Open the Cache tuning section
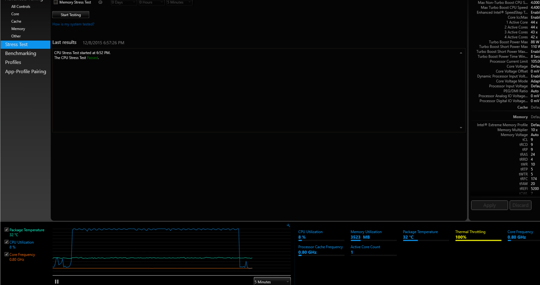540x285 pixels. click(x=16, y=21)
